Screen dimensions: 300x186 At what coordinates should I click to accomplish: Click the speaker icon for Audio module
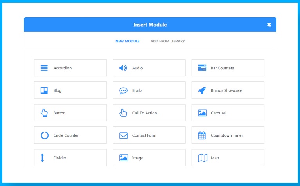[x=123, y=68]
